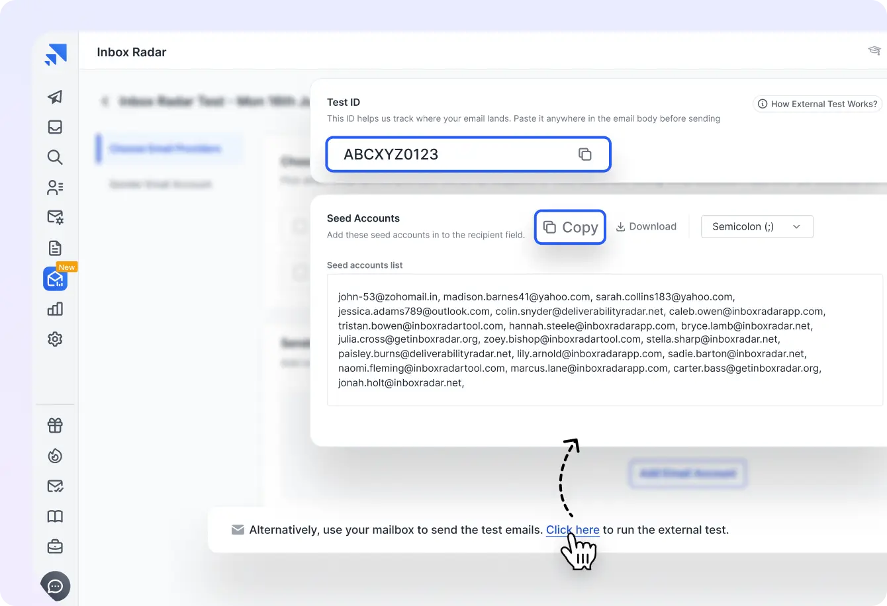Viewport: 887px width, 606px height.
Task: Open the Leads people icon
Action: 55,187
